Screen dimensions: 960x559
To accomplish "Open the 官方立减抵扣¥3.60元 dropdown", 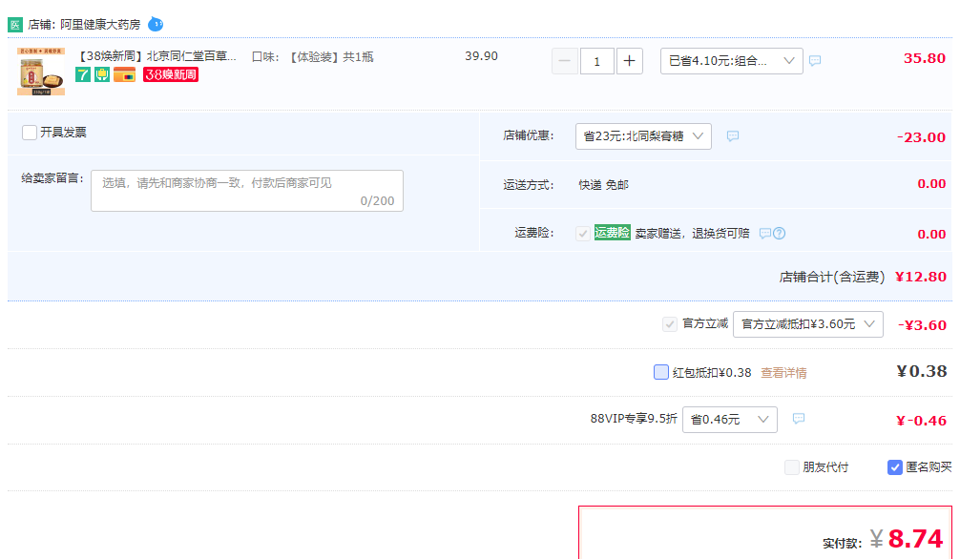I will click(x=808, y=324).
